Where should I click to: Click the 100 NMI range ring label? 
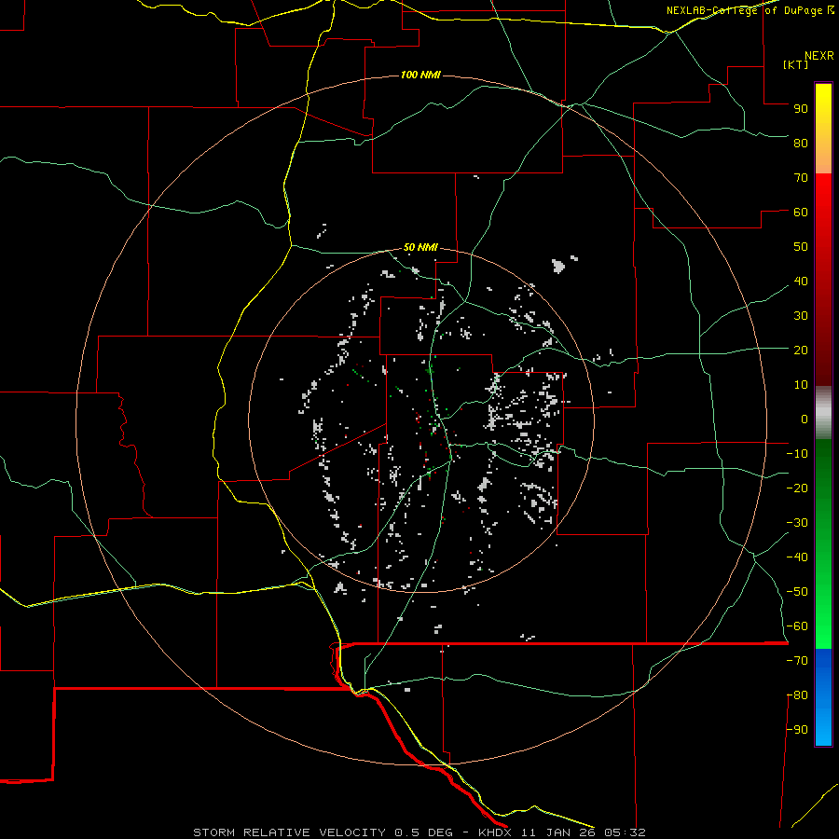(x=420, y=75)
